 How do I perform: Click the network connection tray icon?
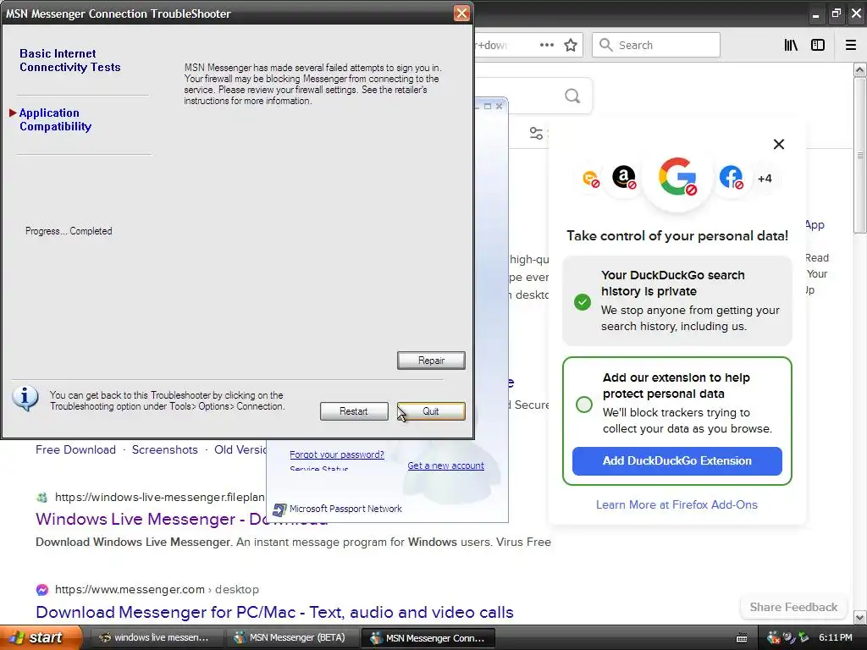(x=788, y=638)
